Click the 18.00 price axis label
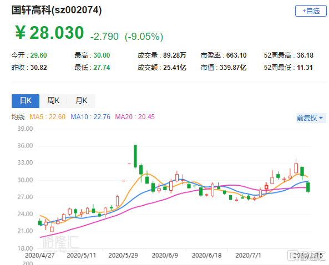 pyautogui.click(x=25, y=248)
